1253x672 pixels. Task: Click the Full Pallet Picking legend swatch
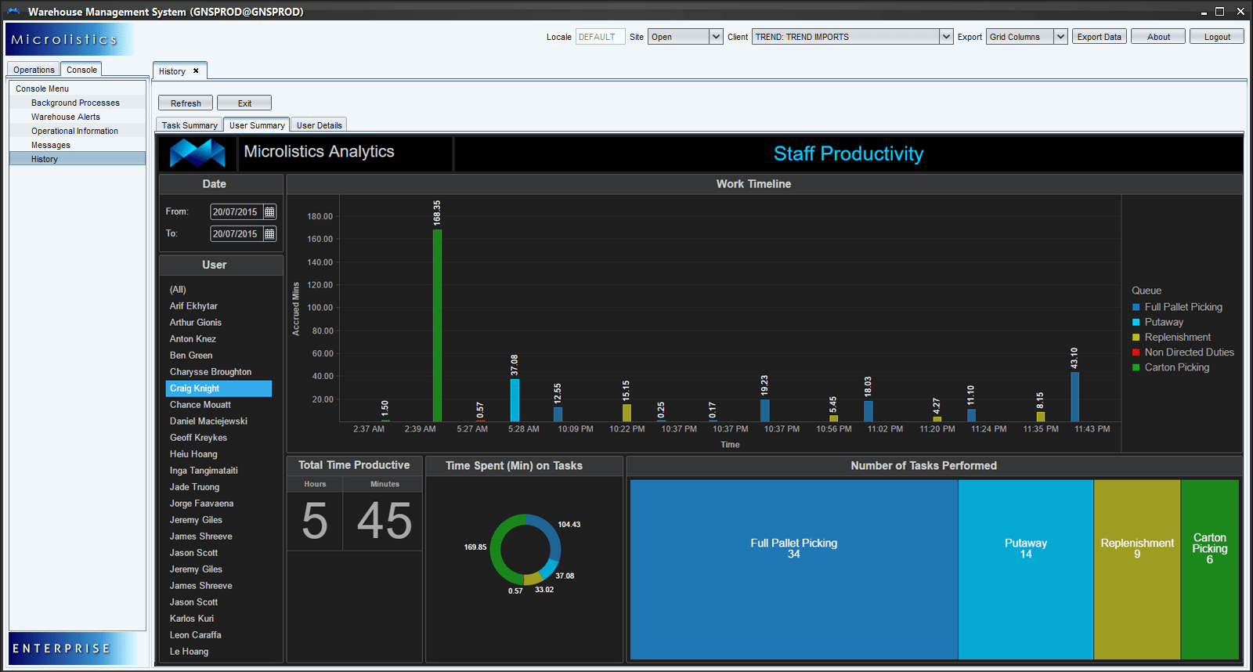point(1136,307)
